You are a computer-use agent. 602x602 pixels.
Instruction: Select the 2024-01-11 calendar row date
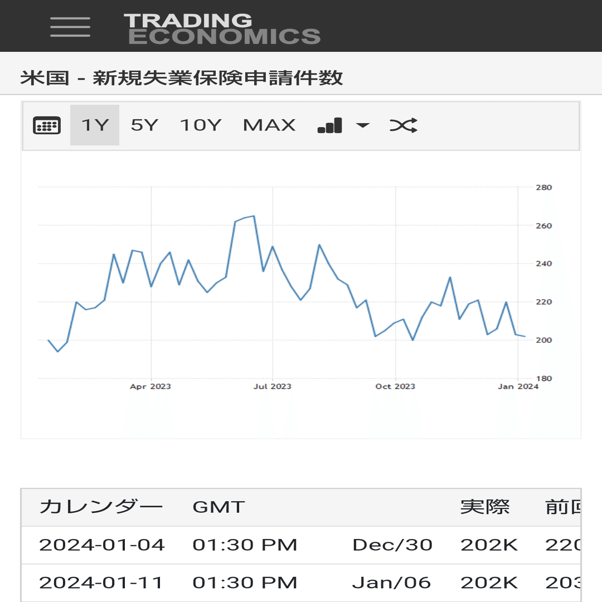(x=101, y=582)
